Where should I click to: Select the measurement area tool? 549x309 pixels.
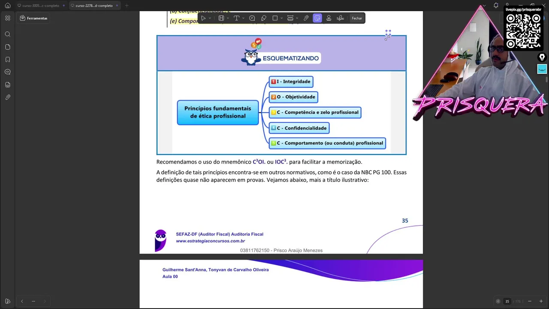coord(290,18)
